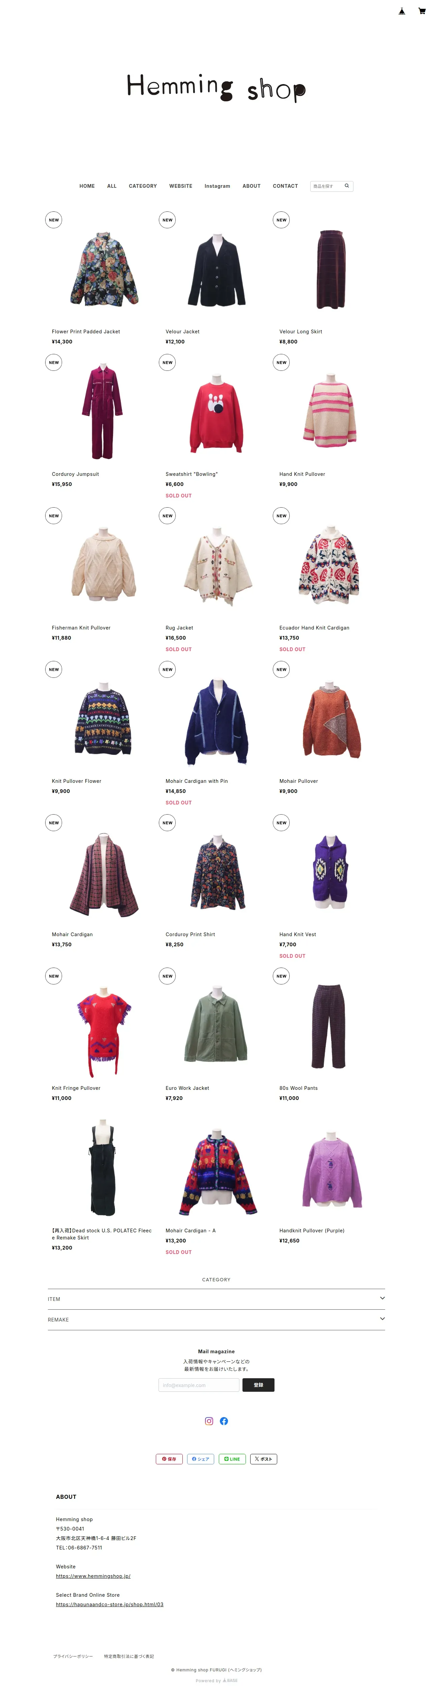Post to X with the ポスト button
The width and height of the screenshot is (433, 1693).
[264, 1459]
